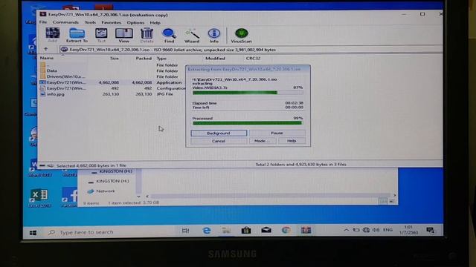
Task: Click Explorer horizontal scrollbar
Action: [270, 196]
